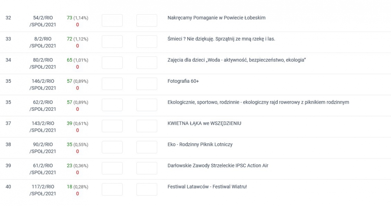Image resolution: width=391 pixels, height=206 pixels.
Task: Click the first empty box in row 32
Action: [x=112, y=21]
